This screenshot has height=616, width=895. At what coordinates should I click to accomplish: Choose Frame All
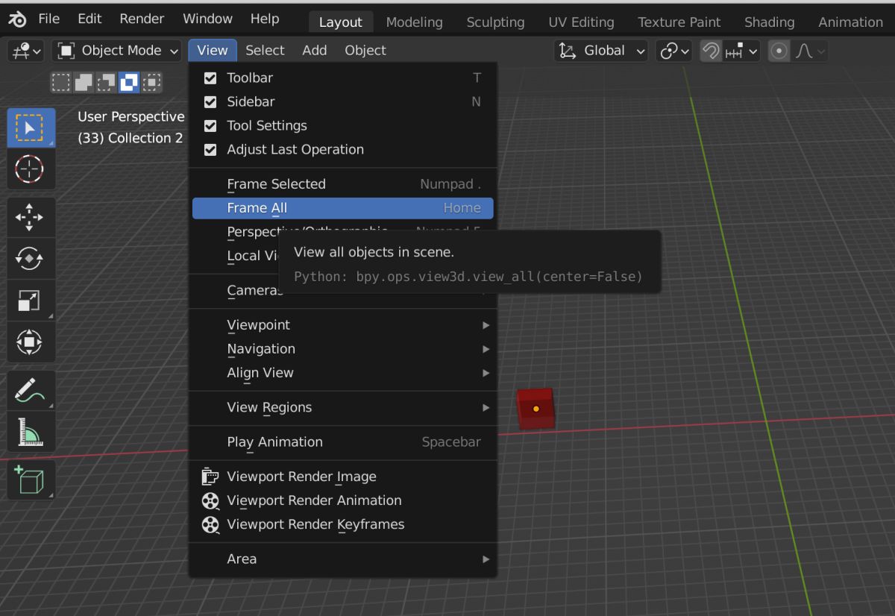pos(342,208)
